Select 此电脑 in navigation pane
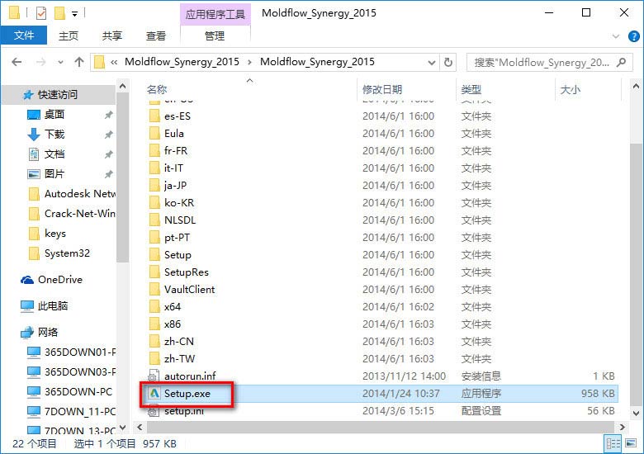Screen dimensions: 644x454 click(x=53, y=305)
